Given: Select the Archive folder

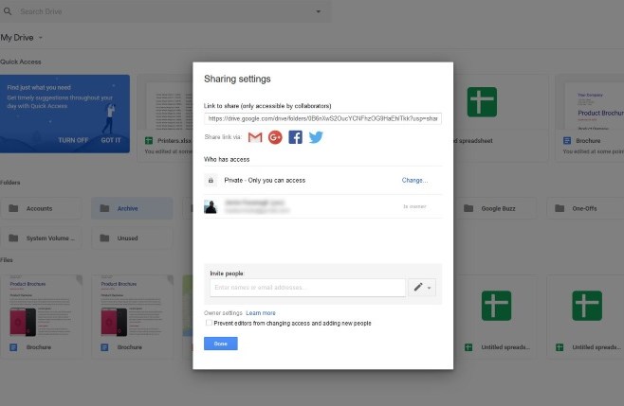Looking at the screenshot, I should pyautogui.click(x=132, y=208).
